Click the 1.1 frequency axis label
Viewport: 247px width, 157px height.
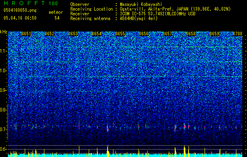pos(3,51)
